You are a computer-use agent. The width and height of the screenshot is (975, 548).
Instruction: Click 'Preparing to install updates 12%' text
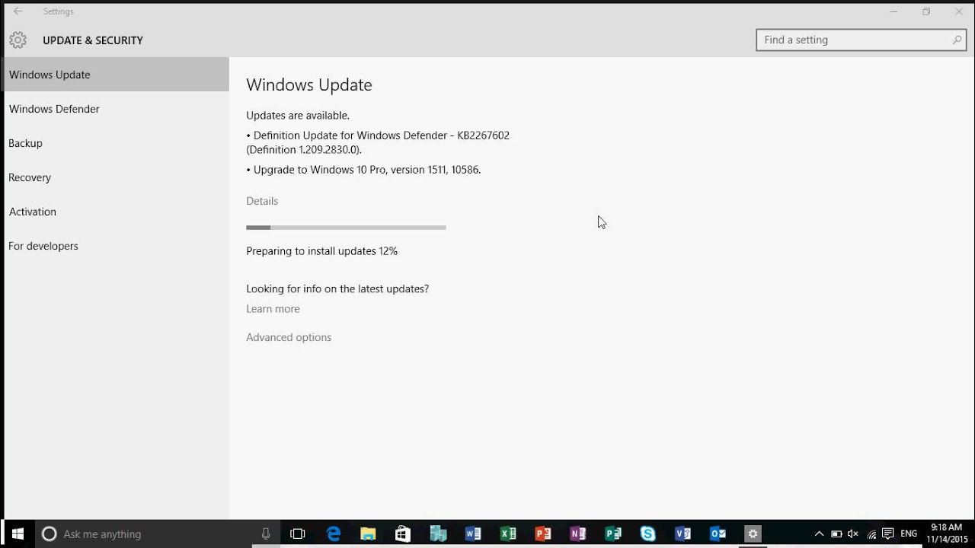[x=321, y=251]
